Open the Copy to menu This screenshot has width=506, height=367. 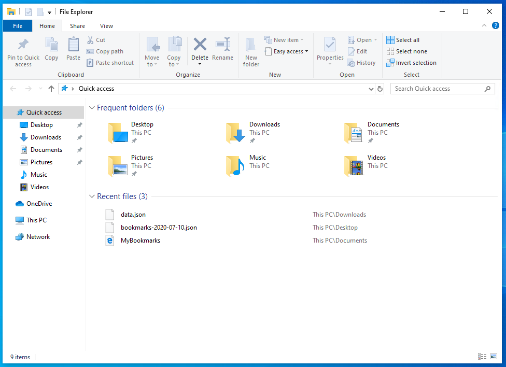tap(174, 52)
